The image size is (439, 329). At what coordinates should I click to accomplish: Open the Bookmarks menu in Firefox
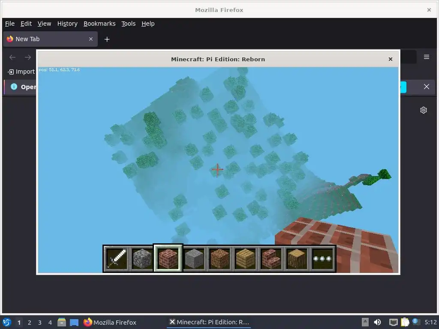pos(99,24)
